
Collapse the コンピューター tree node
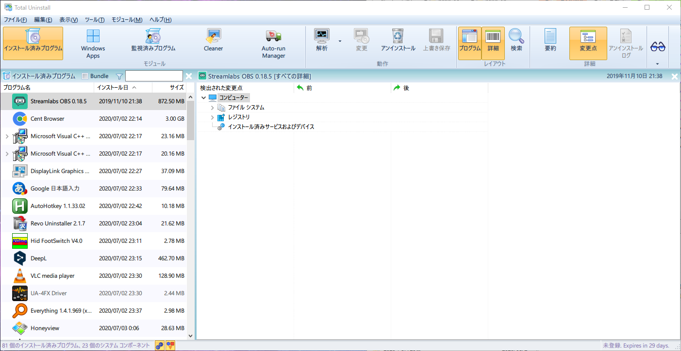point(203,98)
